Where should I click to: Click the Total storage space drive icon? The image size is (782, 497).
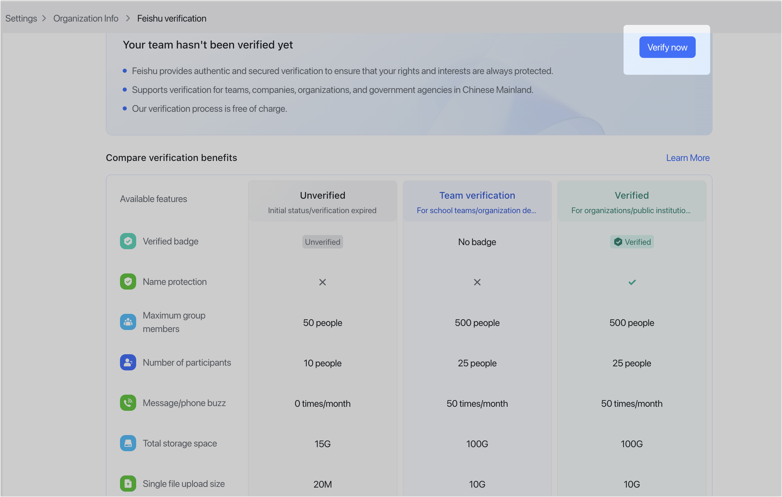click(x=128, y=443)
